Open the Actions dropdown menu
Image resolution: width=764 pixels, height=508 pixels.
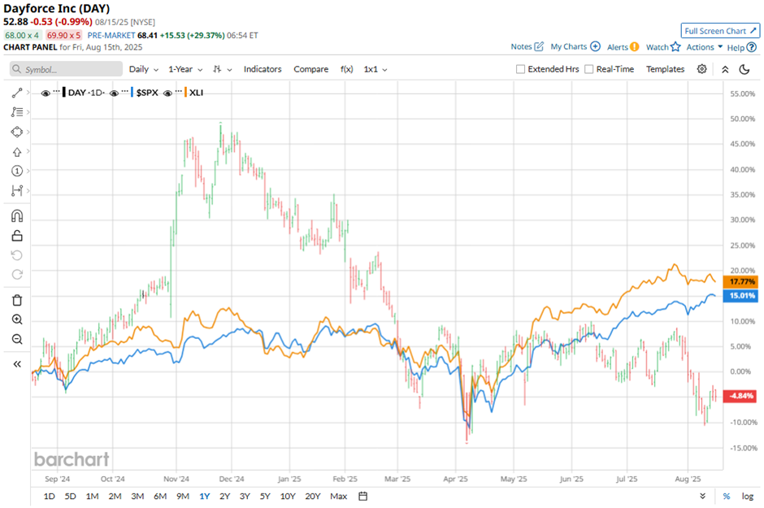(705, 47)
